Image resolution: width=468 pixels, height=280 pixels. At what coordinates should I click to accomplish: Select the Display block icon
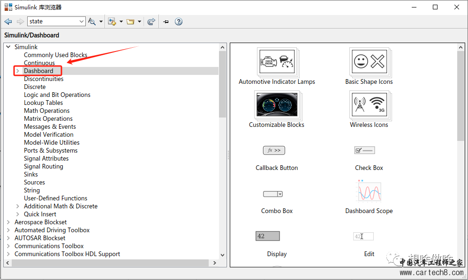[268, 236]
